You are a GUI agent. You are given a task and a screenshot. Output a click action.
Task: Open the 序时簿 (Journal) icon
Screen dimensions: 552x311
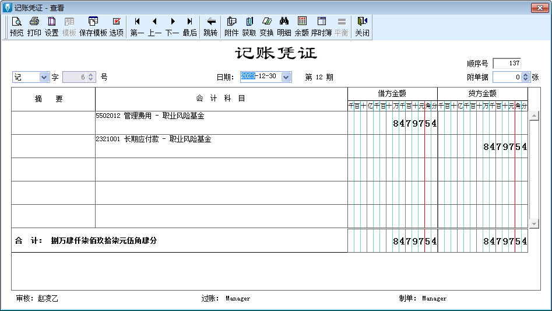pos(321,26)
